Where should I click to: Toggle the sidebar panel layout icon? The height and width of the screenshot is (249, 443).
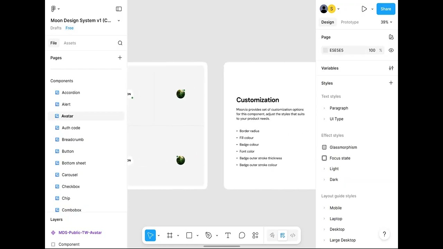tap(119, 9)
